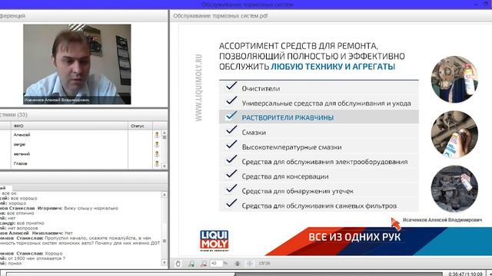Screen dimensions: 492x276
Task: Click the WWW.LIQUIMOLY.RU vertical text
Action: pos(198,87)
